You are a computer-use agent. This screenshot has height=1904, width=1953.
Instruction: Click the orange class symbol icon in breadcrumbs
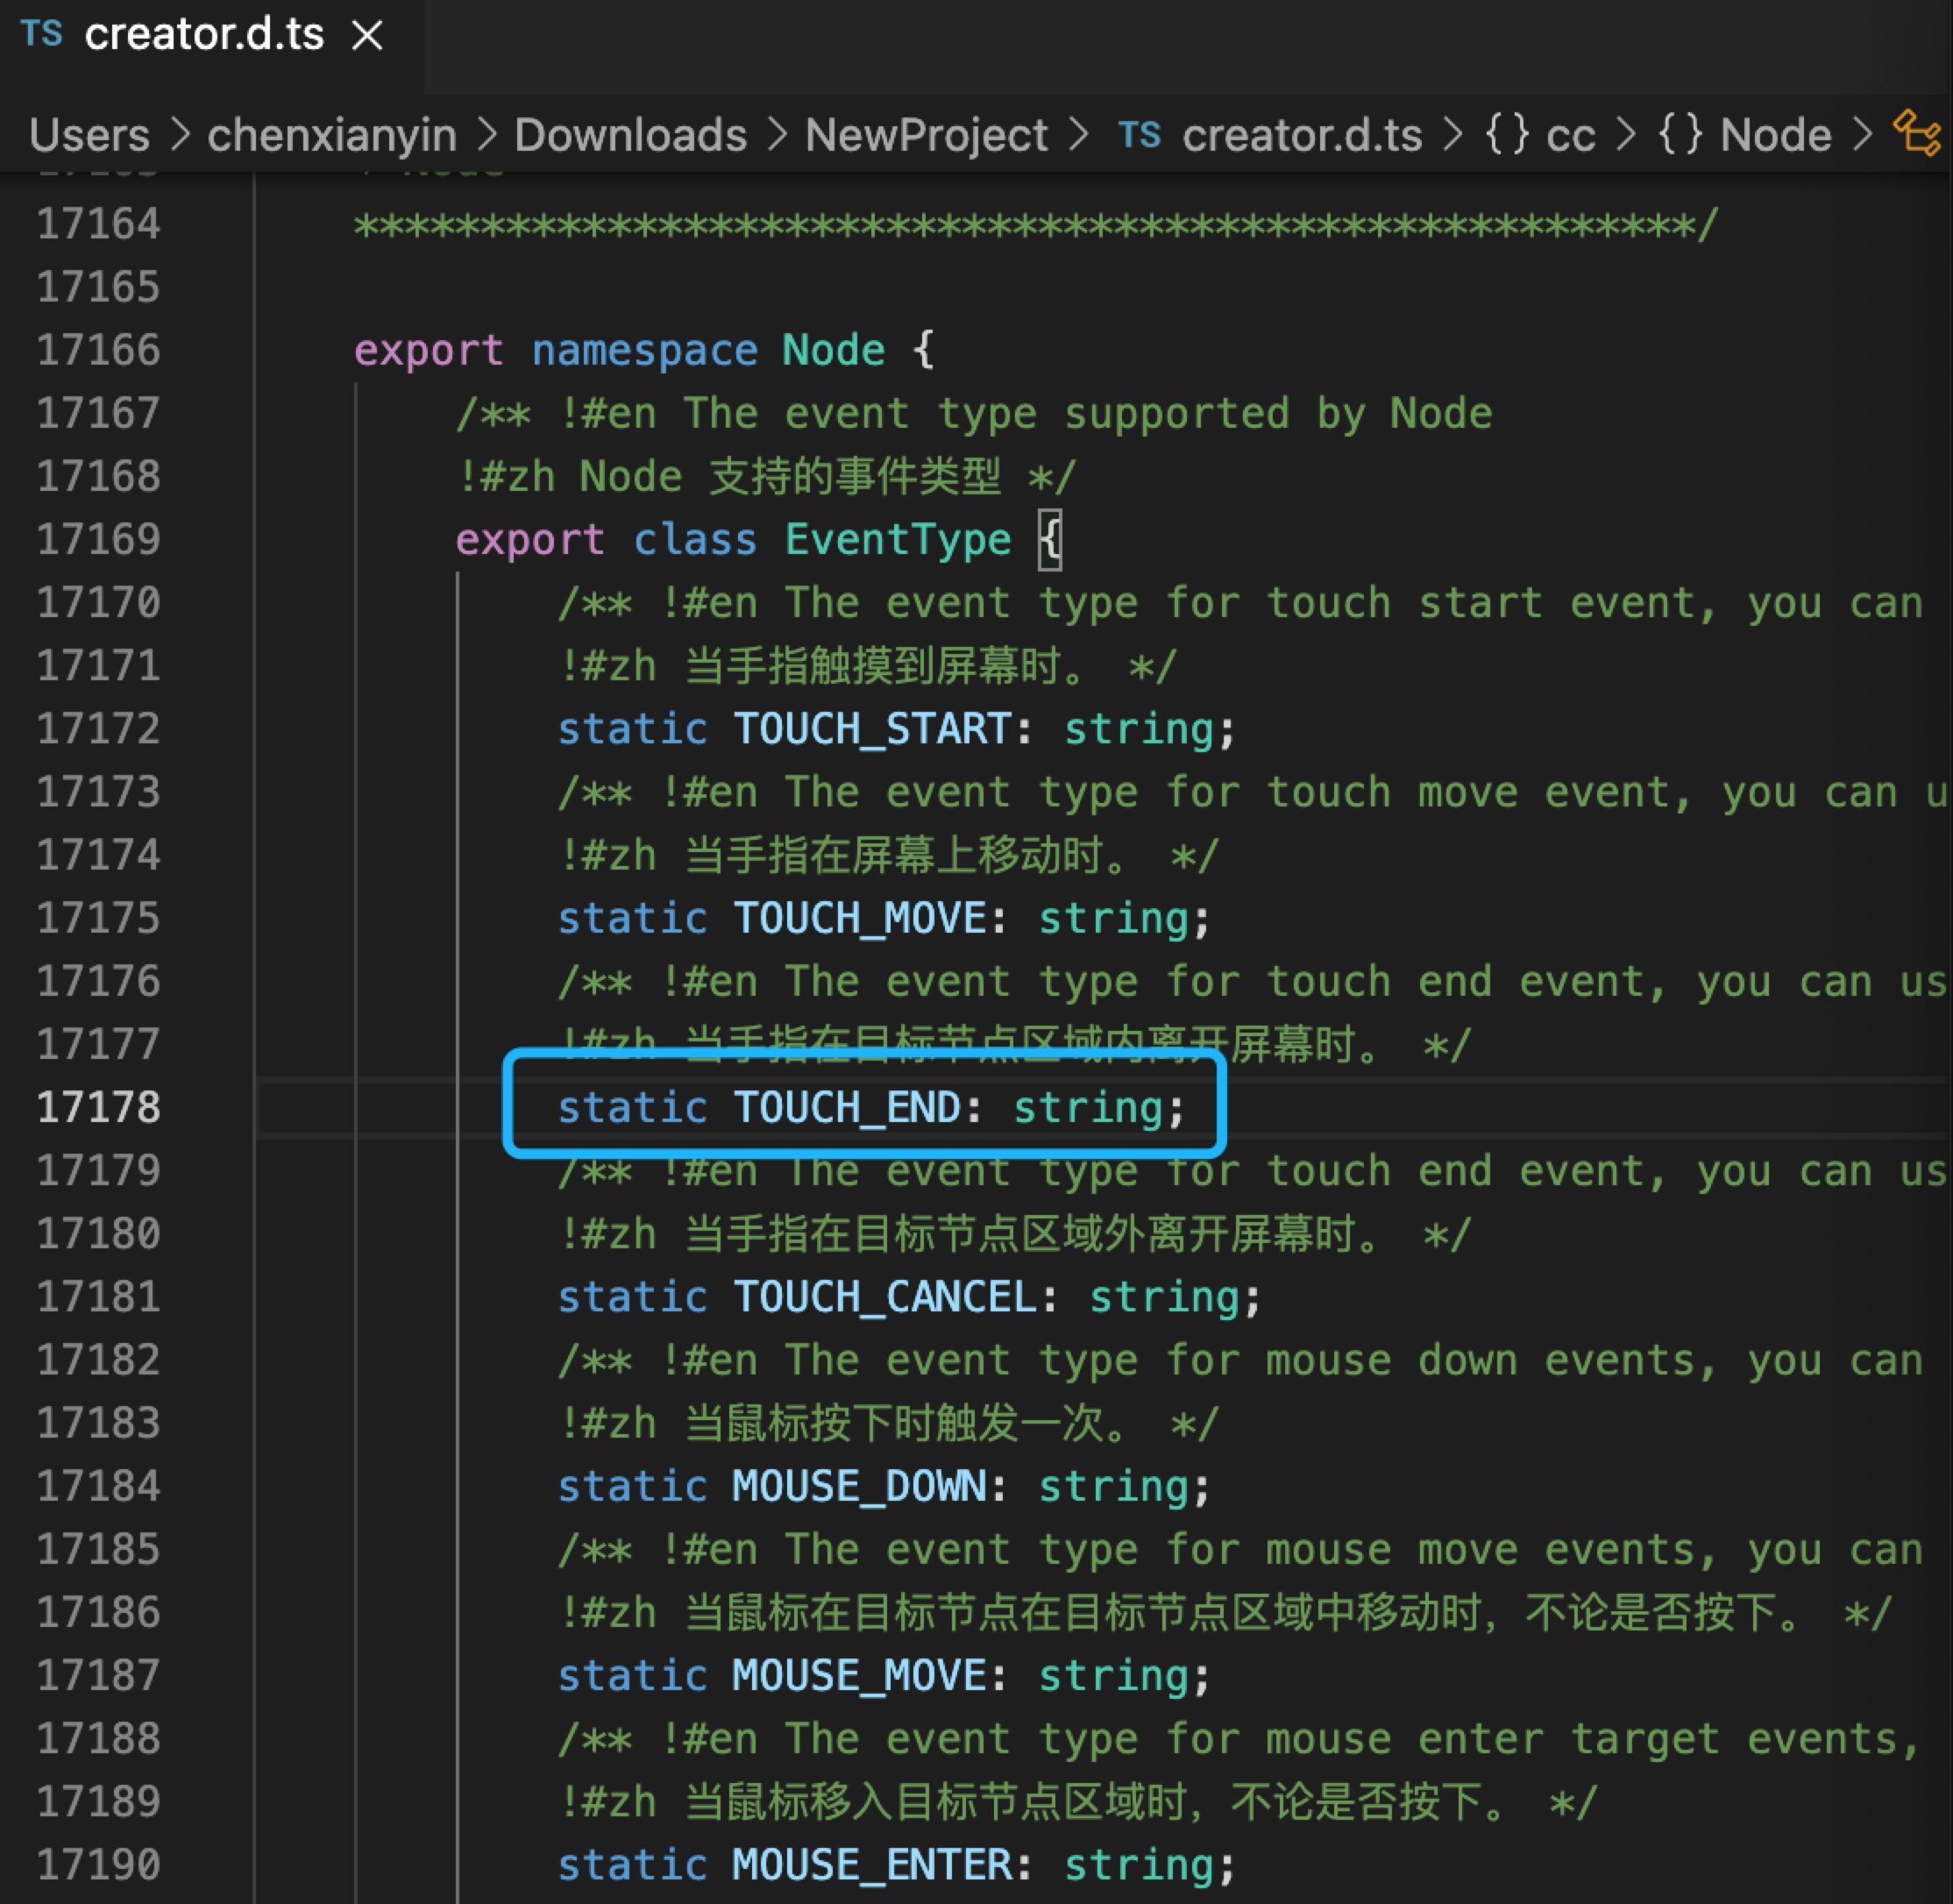point(1916,133)
